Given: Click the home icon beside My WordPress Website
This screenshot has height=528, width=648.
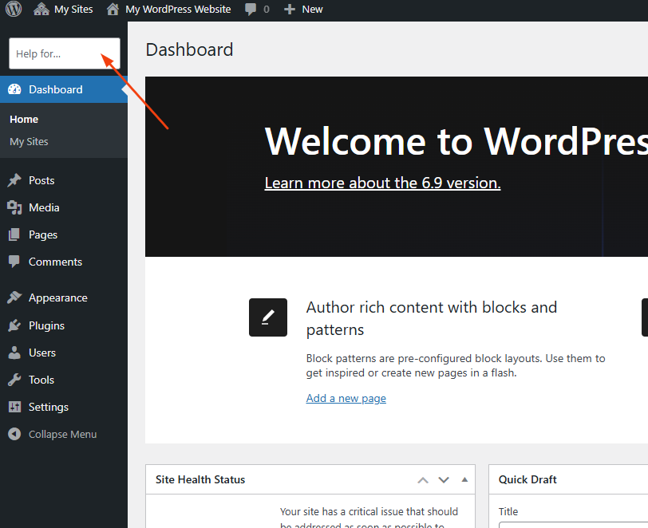Looking at the screenshot, I should [x=113, y=9].
